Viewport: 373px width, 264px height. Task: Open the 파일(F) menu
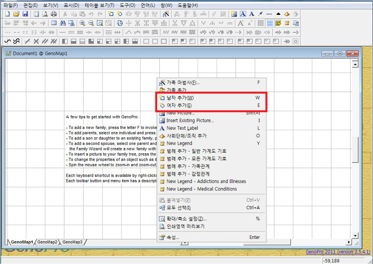[x=11, y=5]
